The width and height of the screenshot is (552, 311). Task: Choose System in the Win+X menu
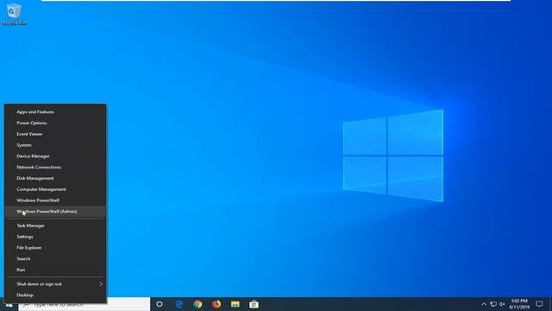coord(55,145)
